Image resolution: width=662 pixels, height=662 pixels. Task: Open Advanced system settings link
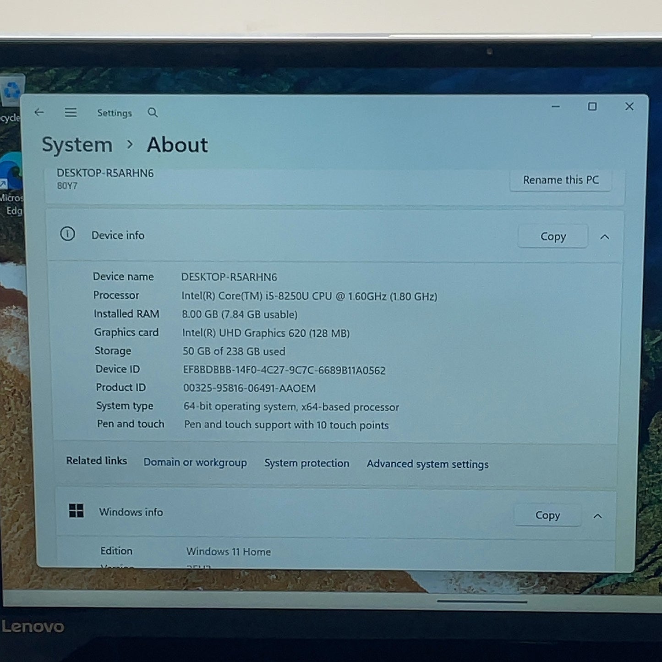(x=427, y=464)
